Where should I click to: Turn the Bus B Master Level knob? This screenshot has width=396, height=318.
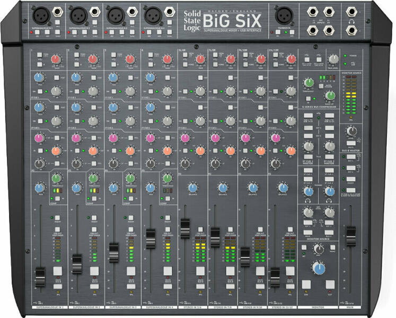[351, 131]
